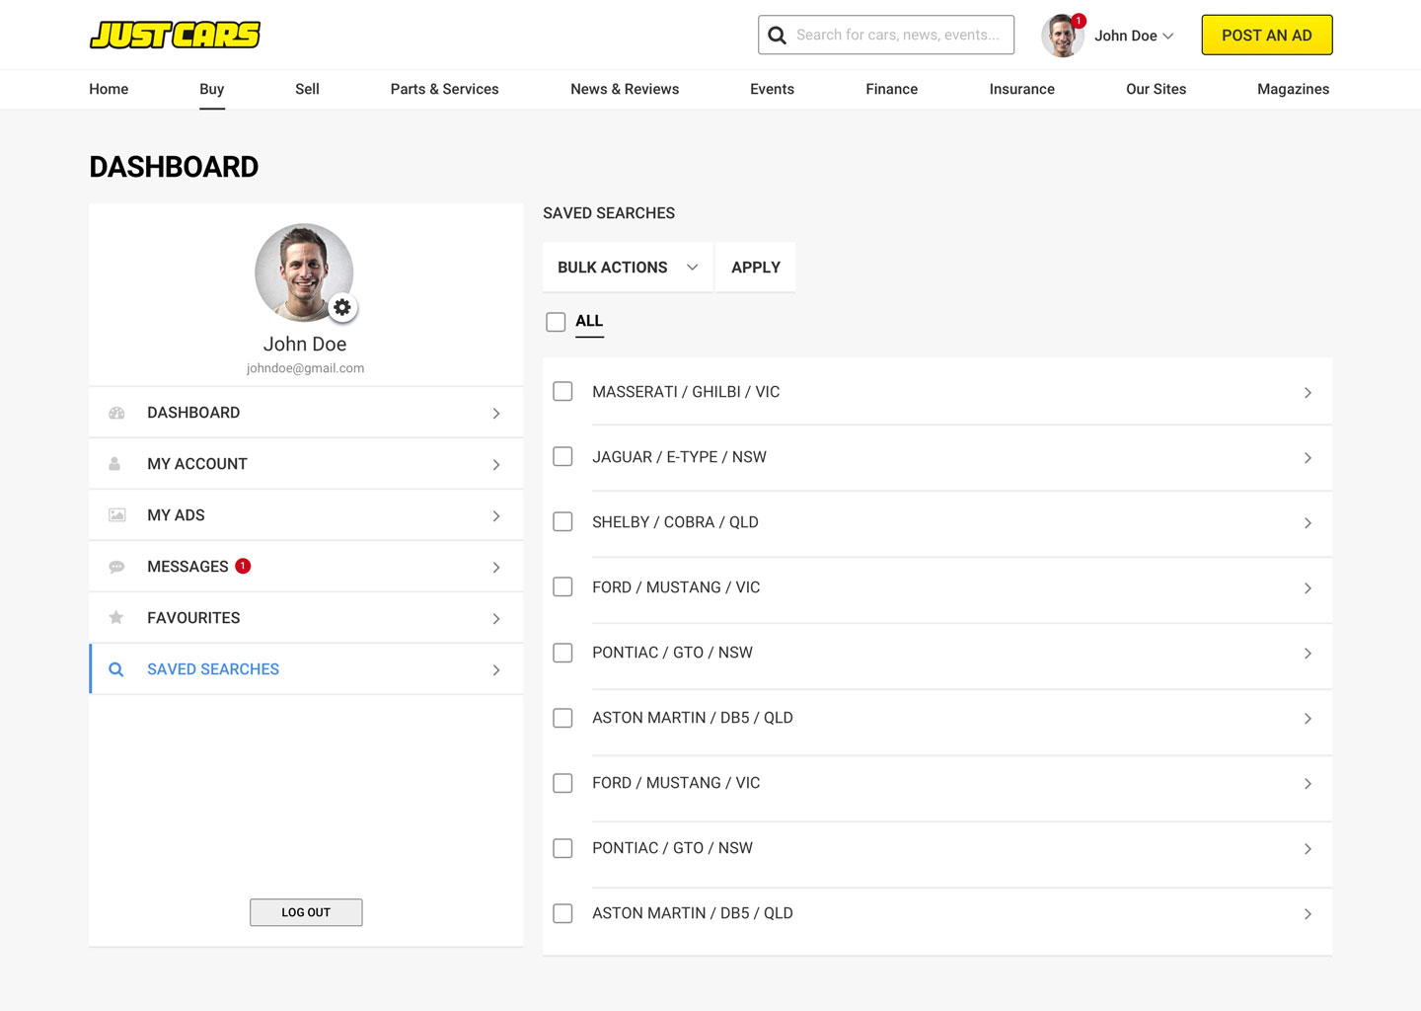Tick the ALL checkbox
This screenshot has height=1011, width=1421.
[x=556, y=322]
